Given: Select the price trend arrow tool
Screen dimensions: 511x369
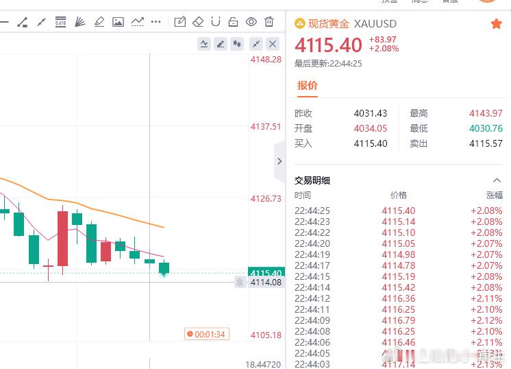Looking at the screenshot, I should point(138,22).
